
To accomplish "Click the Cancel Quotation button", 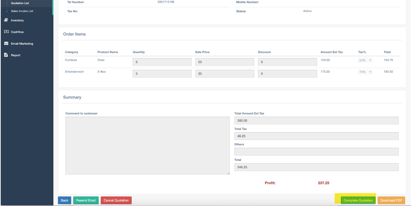I will click(116, 201).
